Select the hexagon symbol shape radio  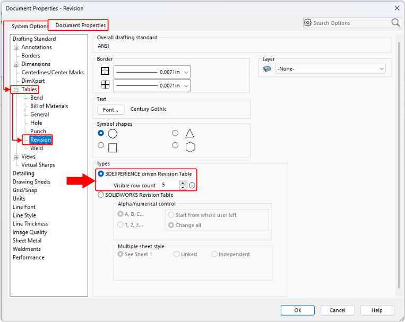175,145
